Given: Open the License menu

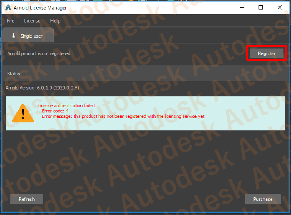Looking at the screenshot, I should pyautogui.click(x=32, y=21).
